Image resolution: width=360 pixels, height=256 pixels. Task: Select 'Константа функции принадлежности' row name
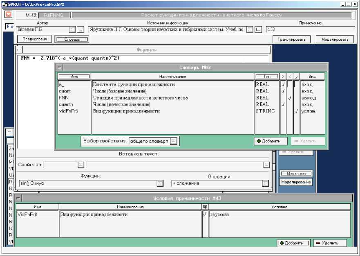[x=134, y=84]
